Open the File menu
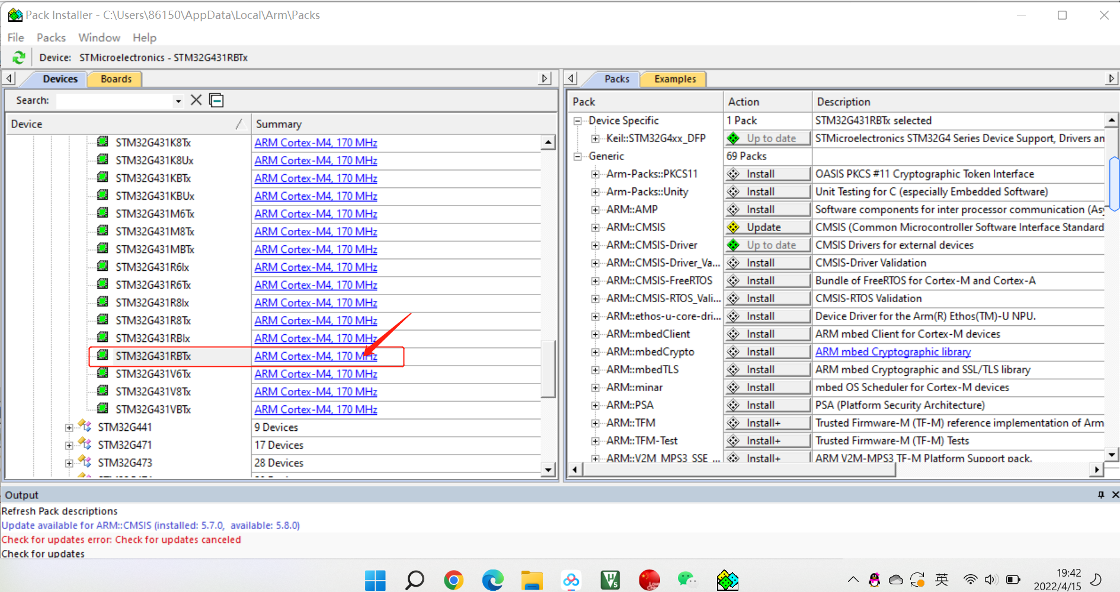 [16, 37]
